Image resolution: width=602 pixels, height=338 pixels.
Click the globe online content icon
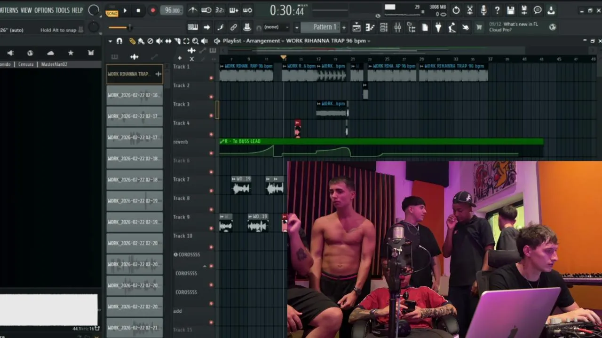(x=553, y=27)
